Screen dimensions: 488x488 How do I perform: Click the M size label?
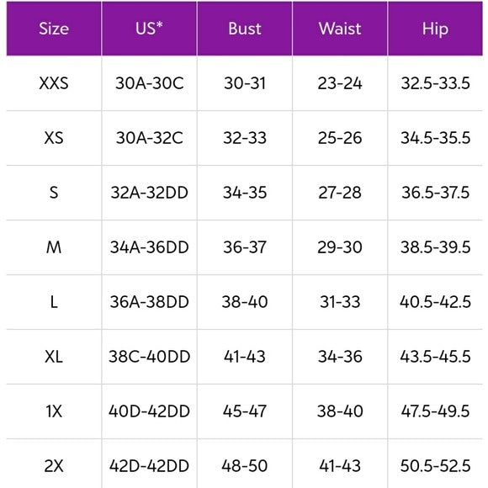click(54, 247)
